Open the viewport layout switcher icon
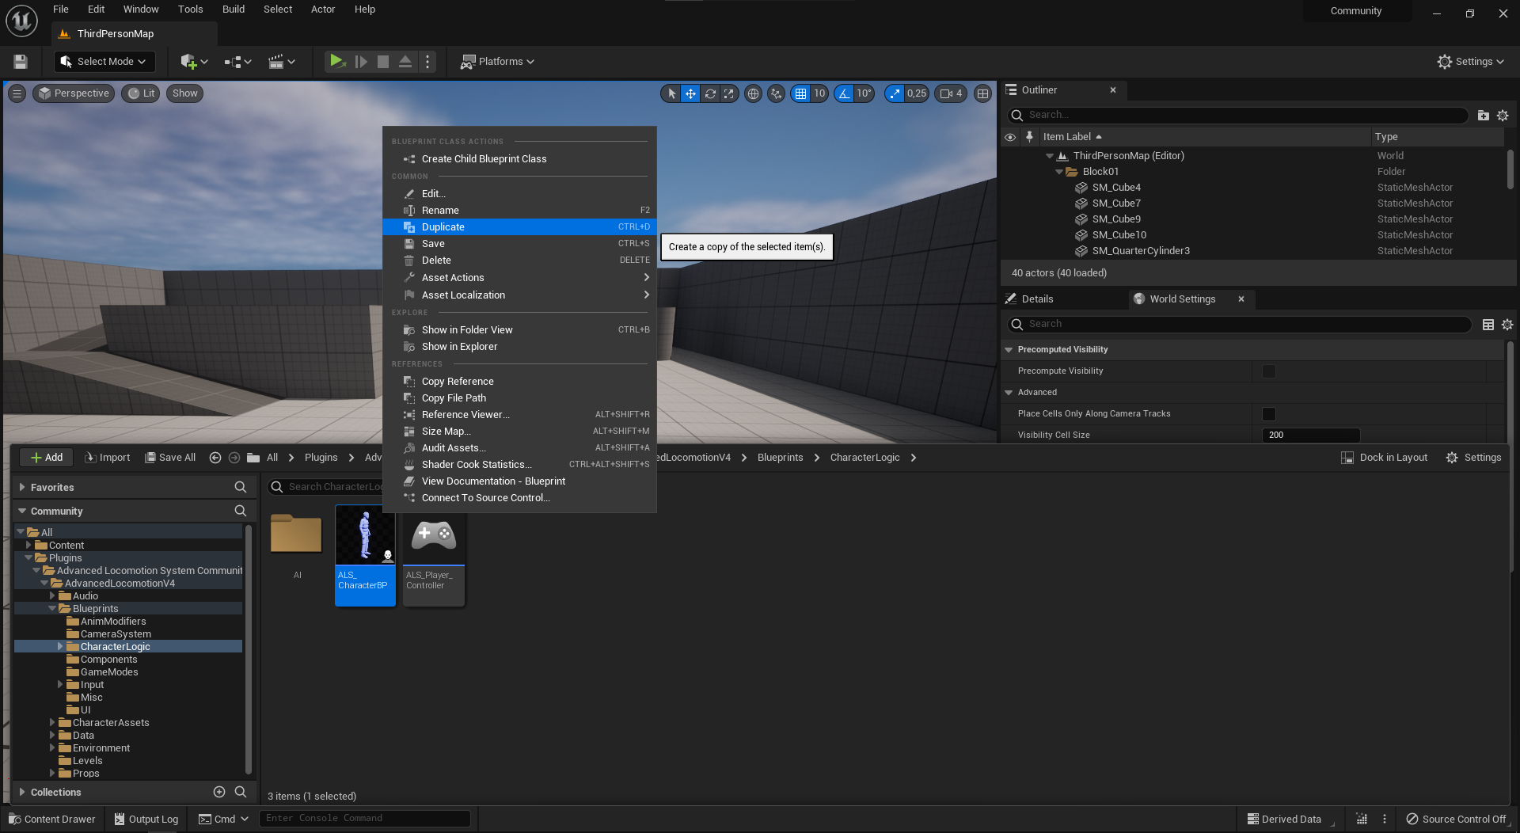This screenshot has width=1520, height=833. (x=982, y=93)
